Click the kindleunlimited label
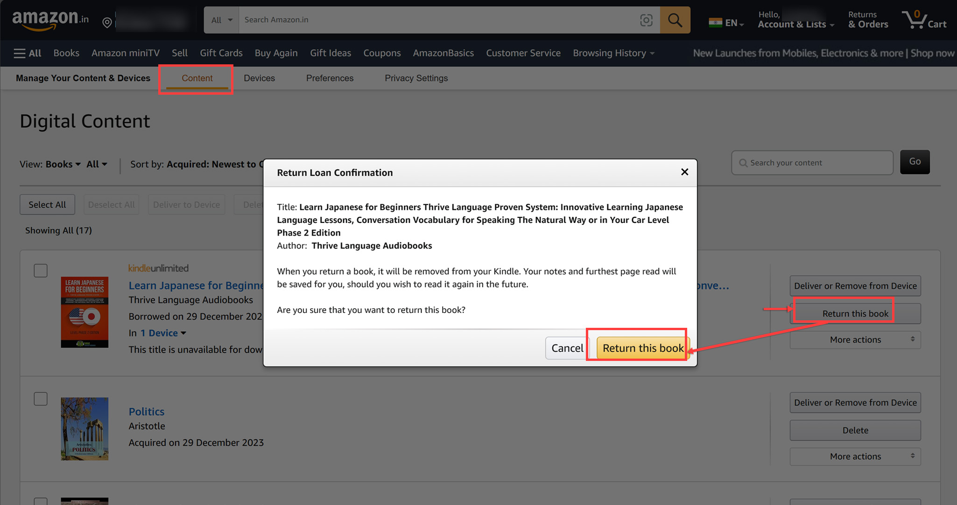The height and width of the screenshot is (505, 957). point(158,268)
